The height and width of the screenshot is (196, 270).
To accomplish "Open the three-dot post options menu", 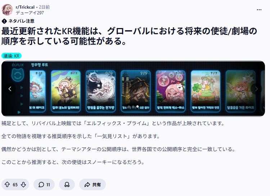I will (x=259, y=10).
